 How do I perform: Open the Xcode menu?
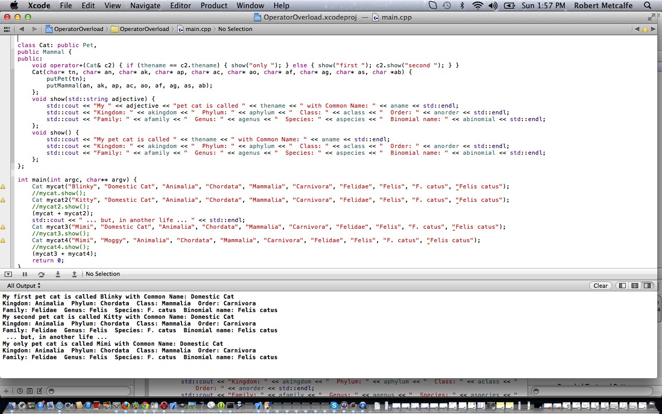click(39, 6)
